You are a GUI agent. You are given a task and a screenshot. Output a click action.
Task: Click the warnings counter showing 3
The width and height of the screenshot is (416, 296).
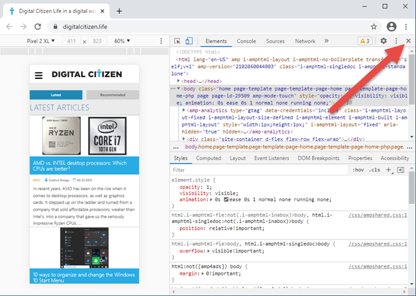point(365,41)
